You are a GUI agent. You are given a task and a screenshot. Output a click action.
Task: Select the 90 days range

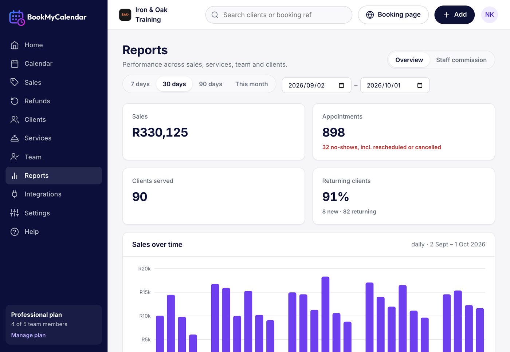coord(211,84)
